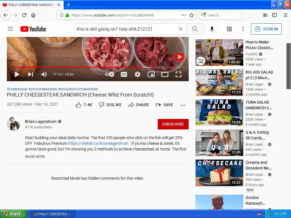Clear the YouTube search box text
The height and width of the screenshot is (218, 291).
tap(180, 29)
